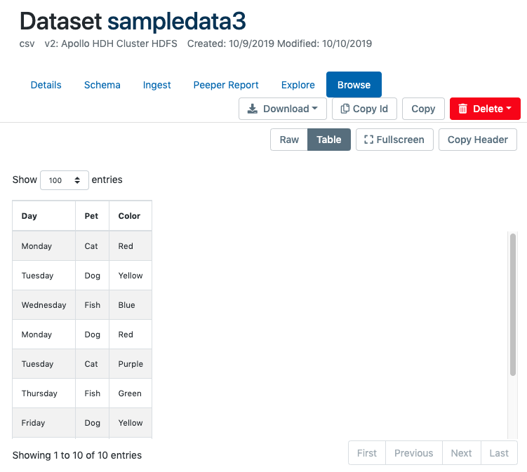This screenshot has height=472, width=527.
Task: Expand the Delete dropdown caret
Action: tap(508, 109)
